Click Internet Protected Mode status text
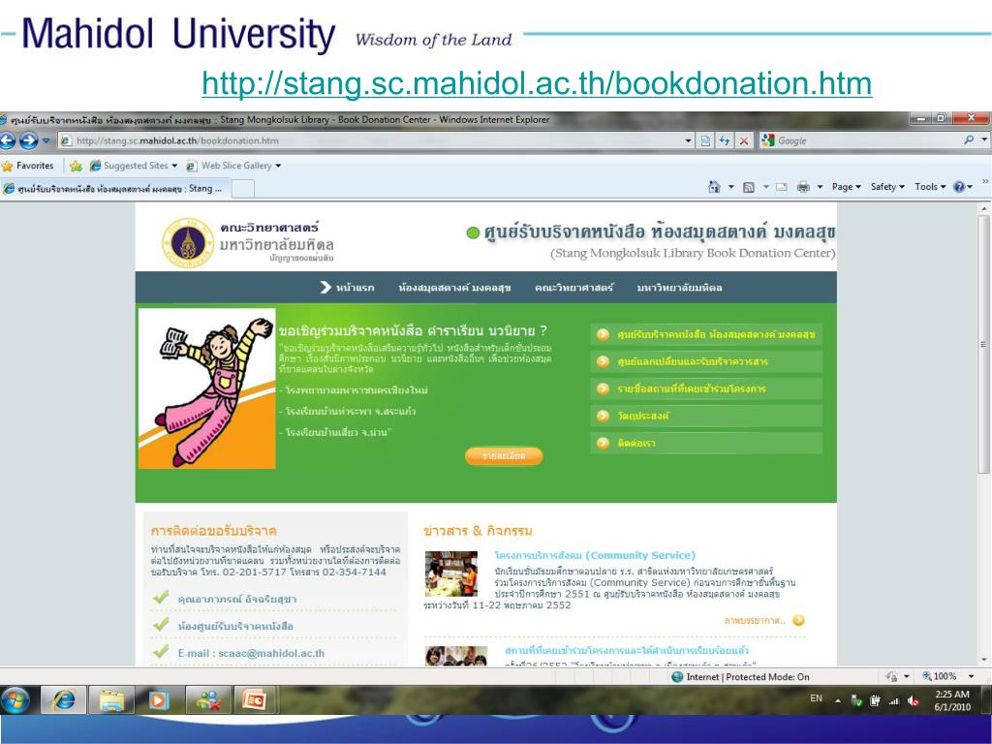The height and width of the screenshot is (744, 992). point(748,676)
